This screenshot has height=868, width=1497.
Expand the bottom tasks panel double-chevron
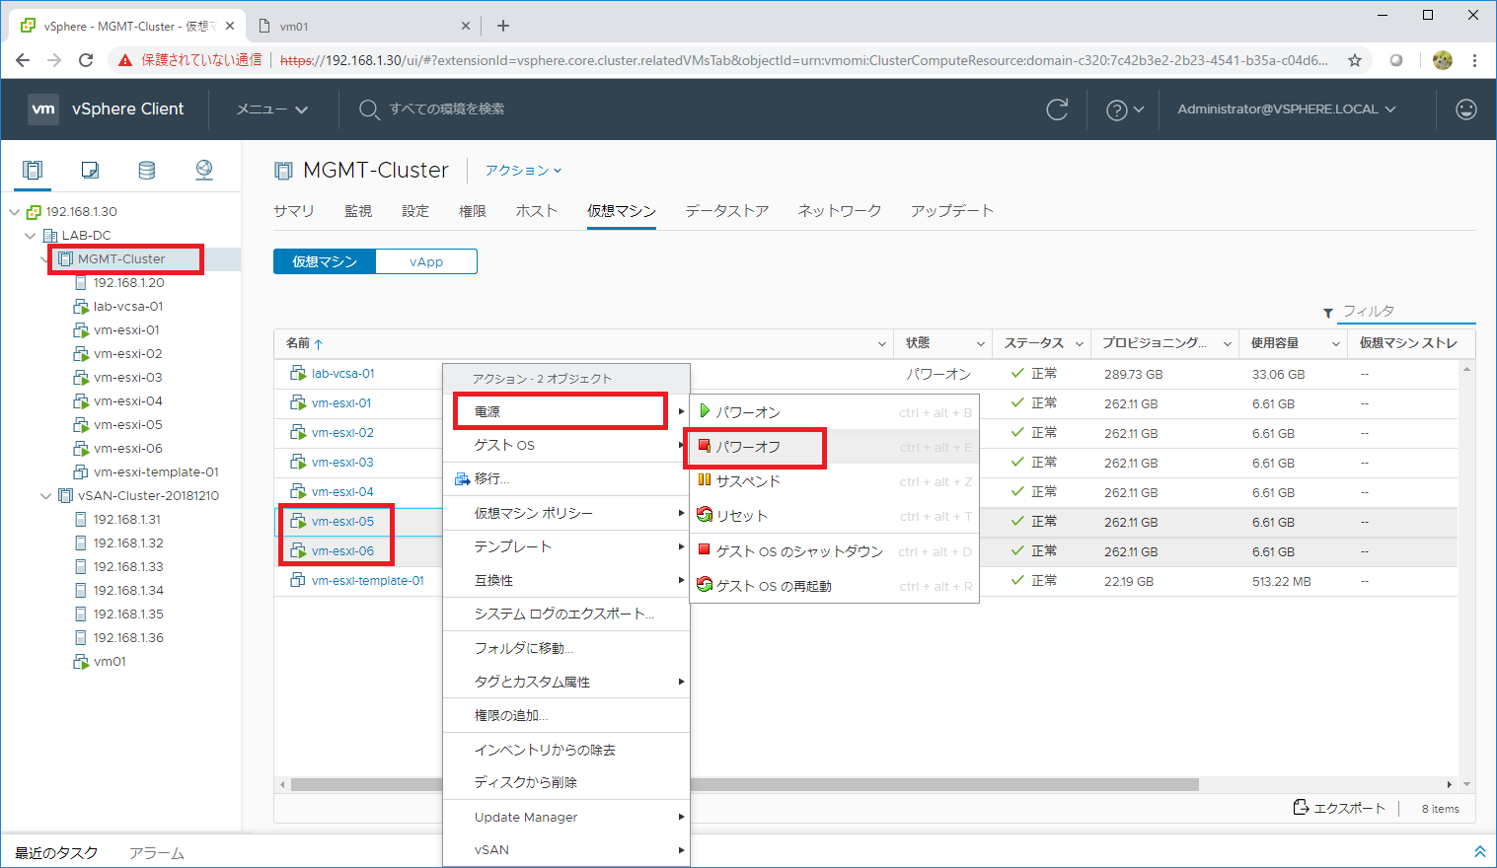[1479, 851]
